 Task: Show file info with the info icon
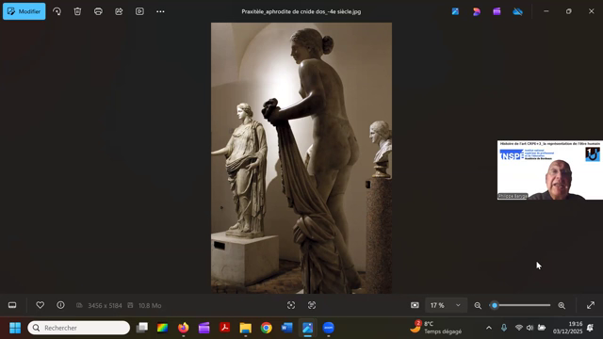[60, 305]
